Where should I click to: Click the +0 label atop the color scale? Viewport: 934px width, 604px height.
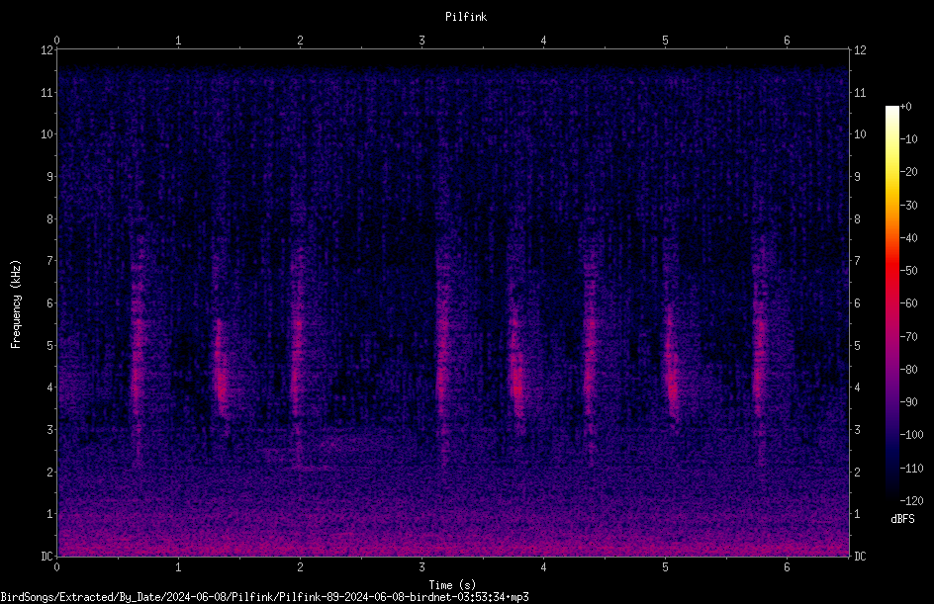coord(905,107)
